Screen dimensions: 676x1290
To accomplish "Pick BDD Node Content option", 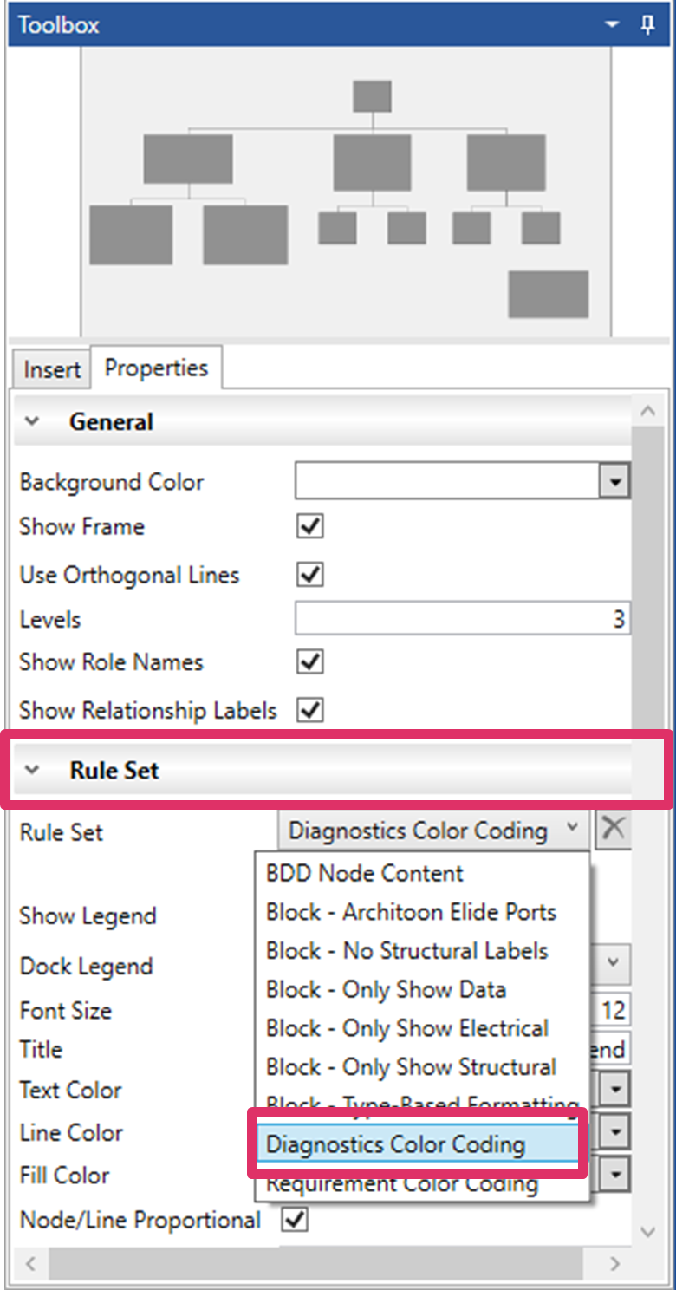I will coord(364,873).
